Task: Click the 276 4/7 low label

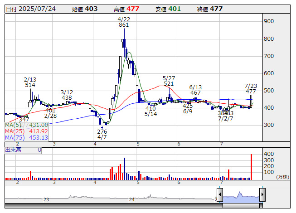Action: [102, 134]
